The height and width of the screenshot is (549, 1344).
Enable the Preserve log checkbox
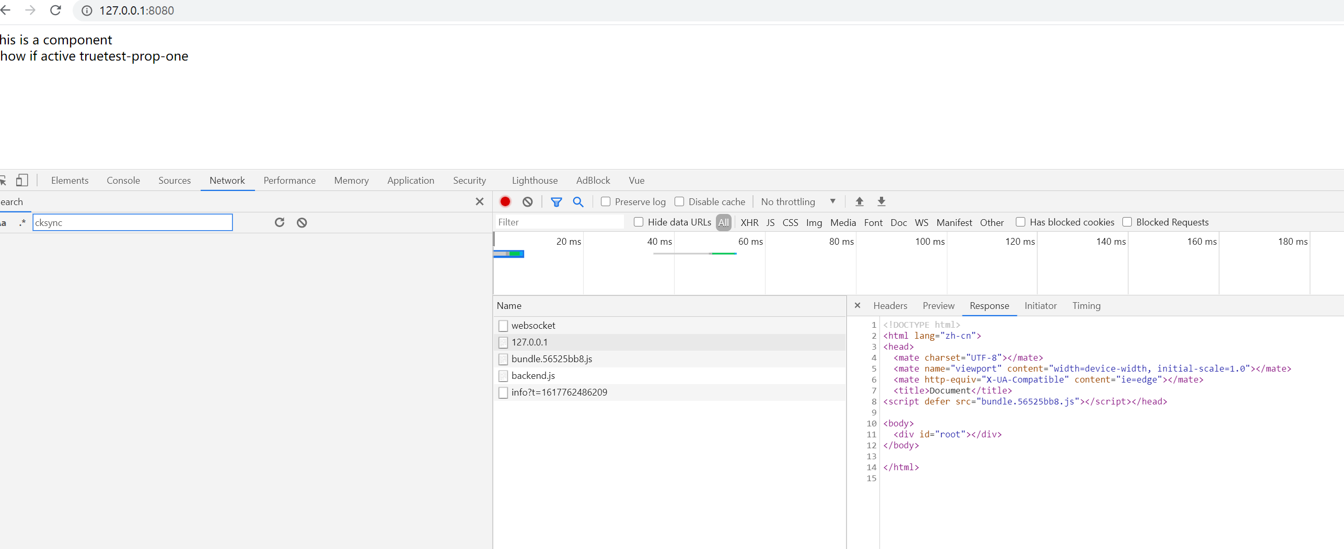[606, 201]
